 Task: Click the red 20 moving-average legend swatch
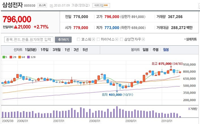coord(11,57)
